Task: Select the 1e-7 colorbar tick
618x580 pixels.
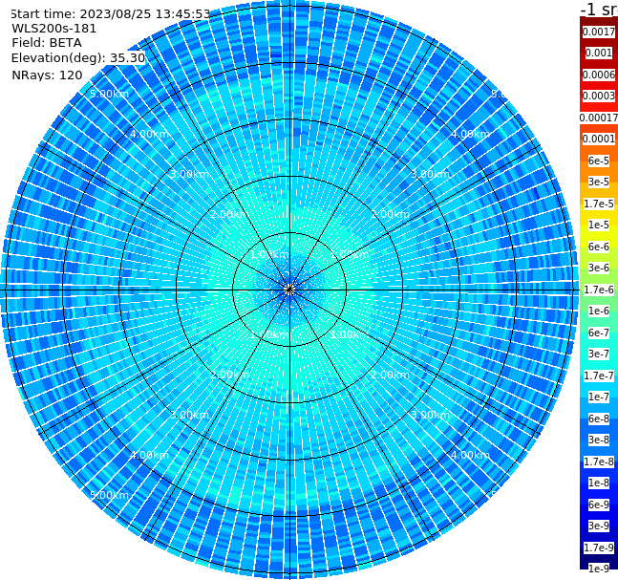Action: pyautogui.click(x=599, y=397)
